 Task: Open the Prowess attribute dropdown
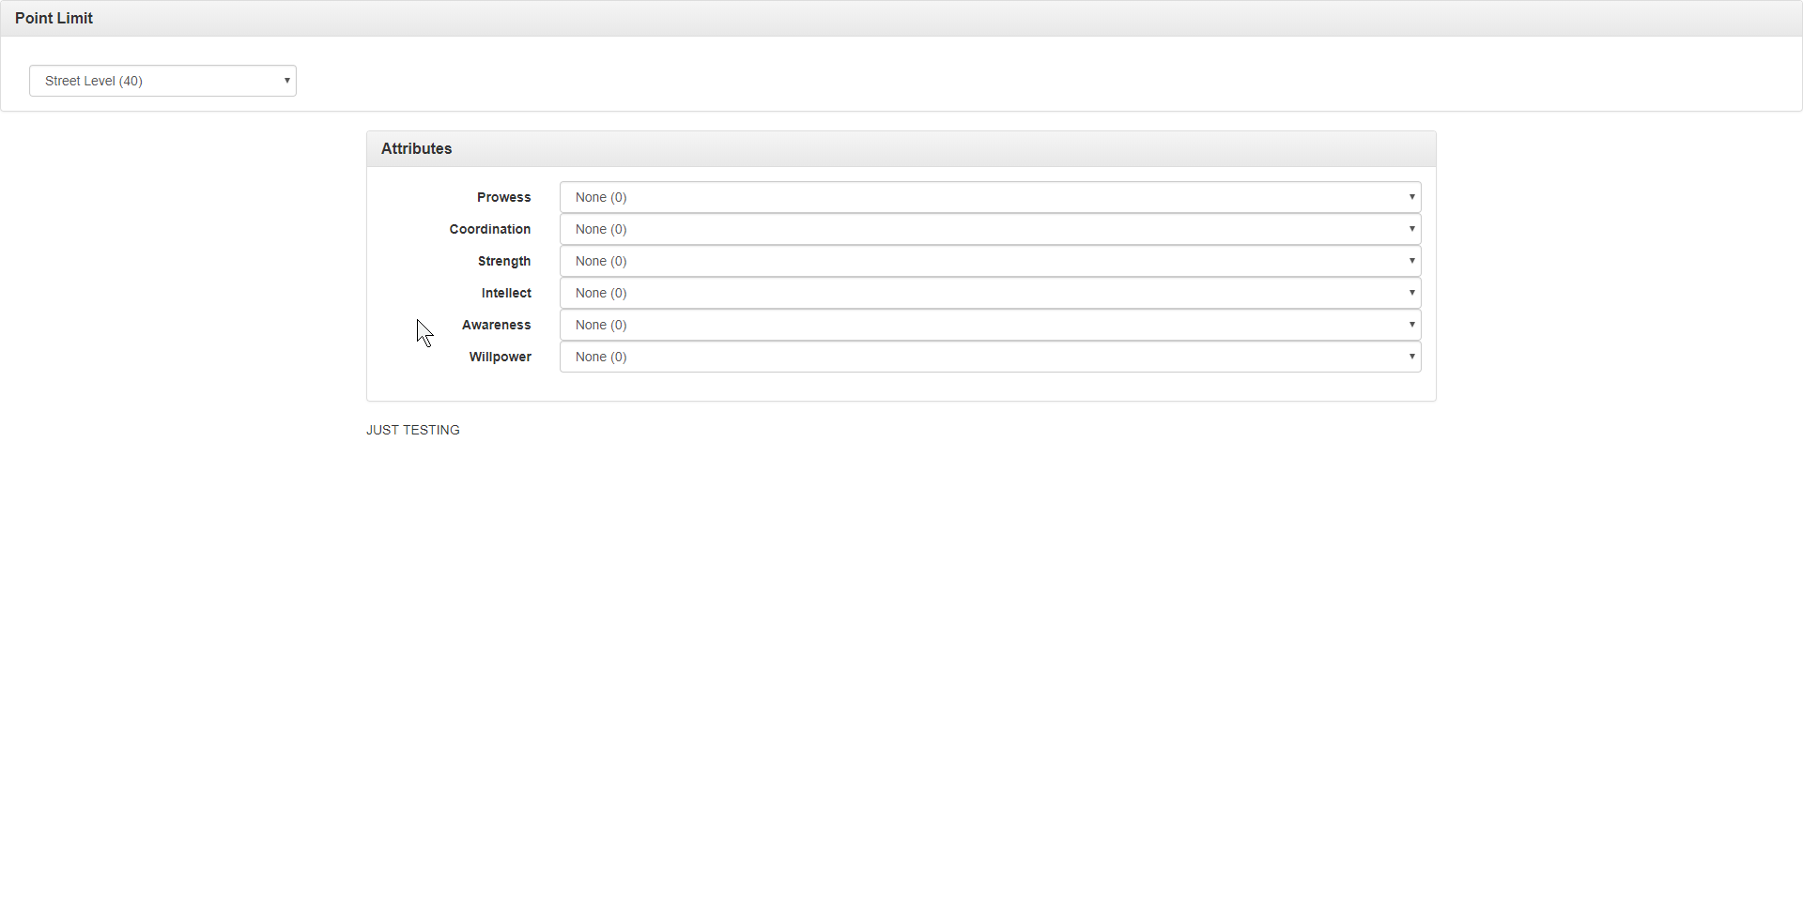pos(990,197)
